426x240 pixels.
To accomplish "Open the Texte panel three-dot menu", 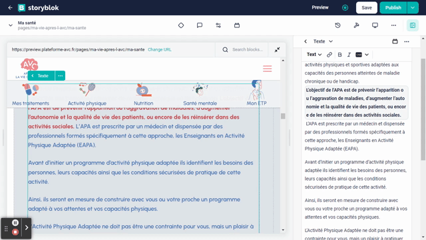I will 407,41.
